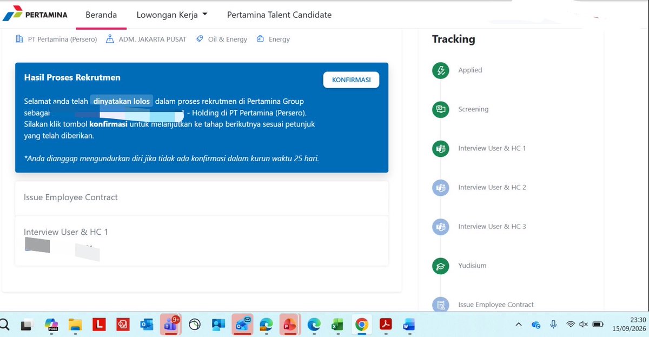
Task: Open Microsoft Teams in the taskbar
Action: click(171, 325)
